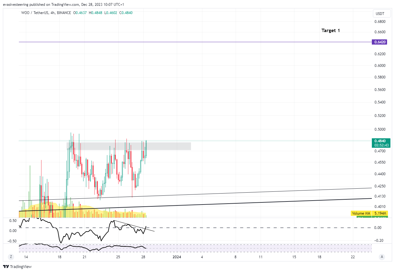This screenshot has width=395, height=272.
Task: Click the Z timezone button at bottom left
Action: tap(11, 257)
